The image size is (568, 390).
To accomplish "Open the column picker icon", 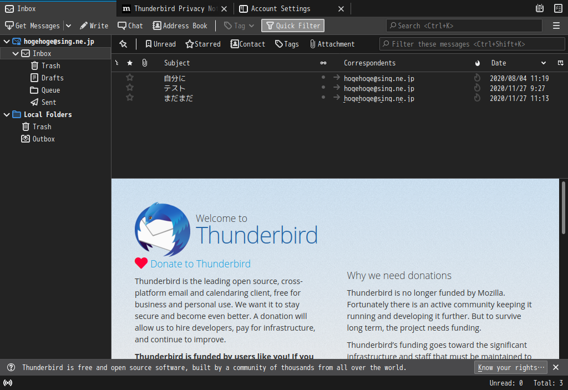I will click(560, 63).
